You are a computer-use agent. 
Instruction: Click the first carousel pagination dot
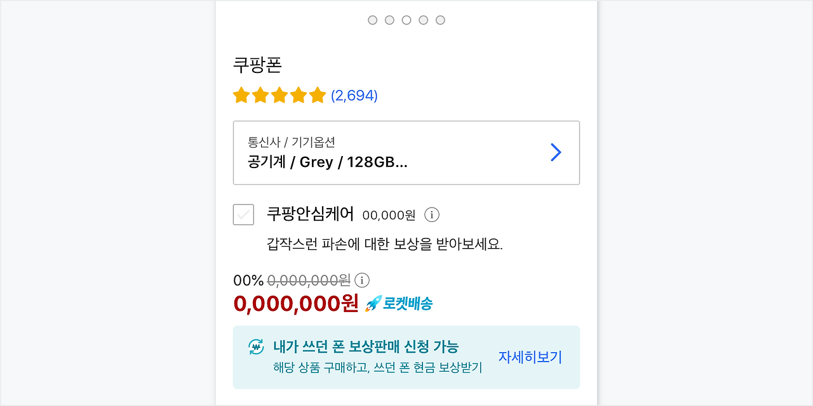373,20
